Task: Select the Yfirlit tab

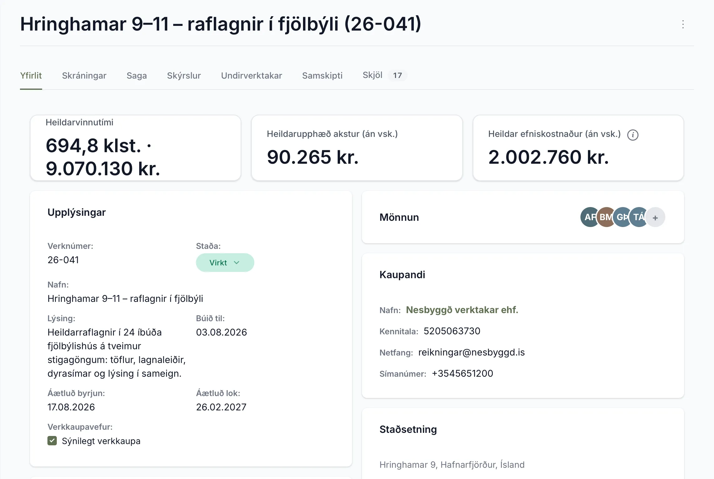Action: 31,75
